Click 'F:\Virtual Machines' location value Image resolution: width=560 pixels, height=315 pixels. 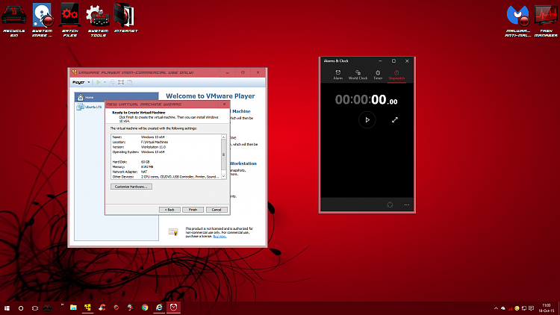155,142
